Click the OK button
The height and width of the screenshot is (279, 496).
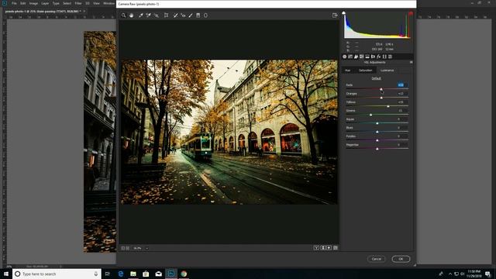pos(401,259)
